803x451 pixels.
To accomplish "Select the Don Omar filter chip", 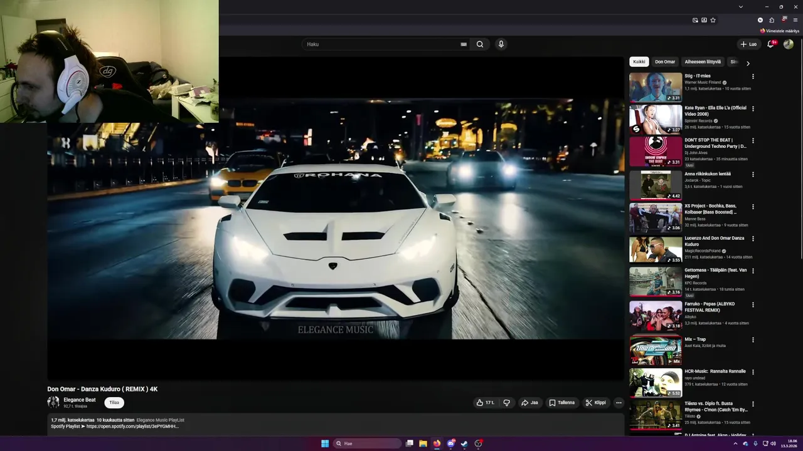I will (665, 62).
